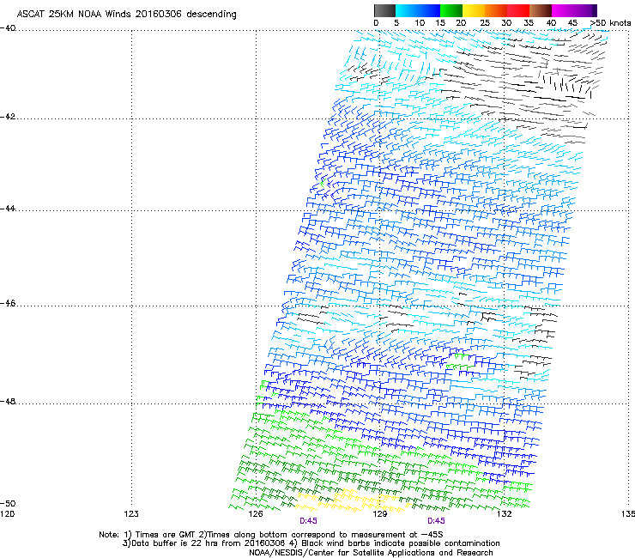Screen dimensions: 635x558
Task: Click the '132' longitude axis label
Action: click(504, 514)
